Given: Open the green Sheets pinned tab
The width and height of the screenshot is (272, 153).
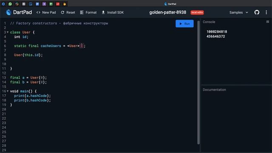Looking at the screenshot, I should [x=51, y=4].
